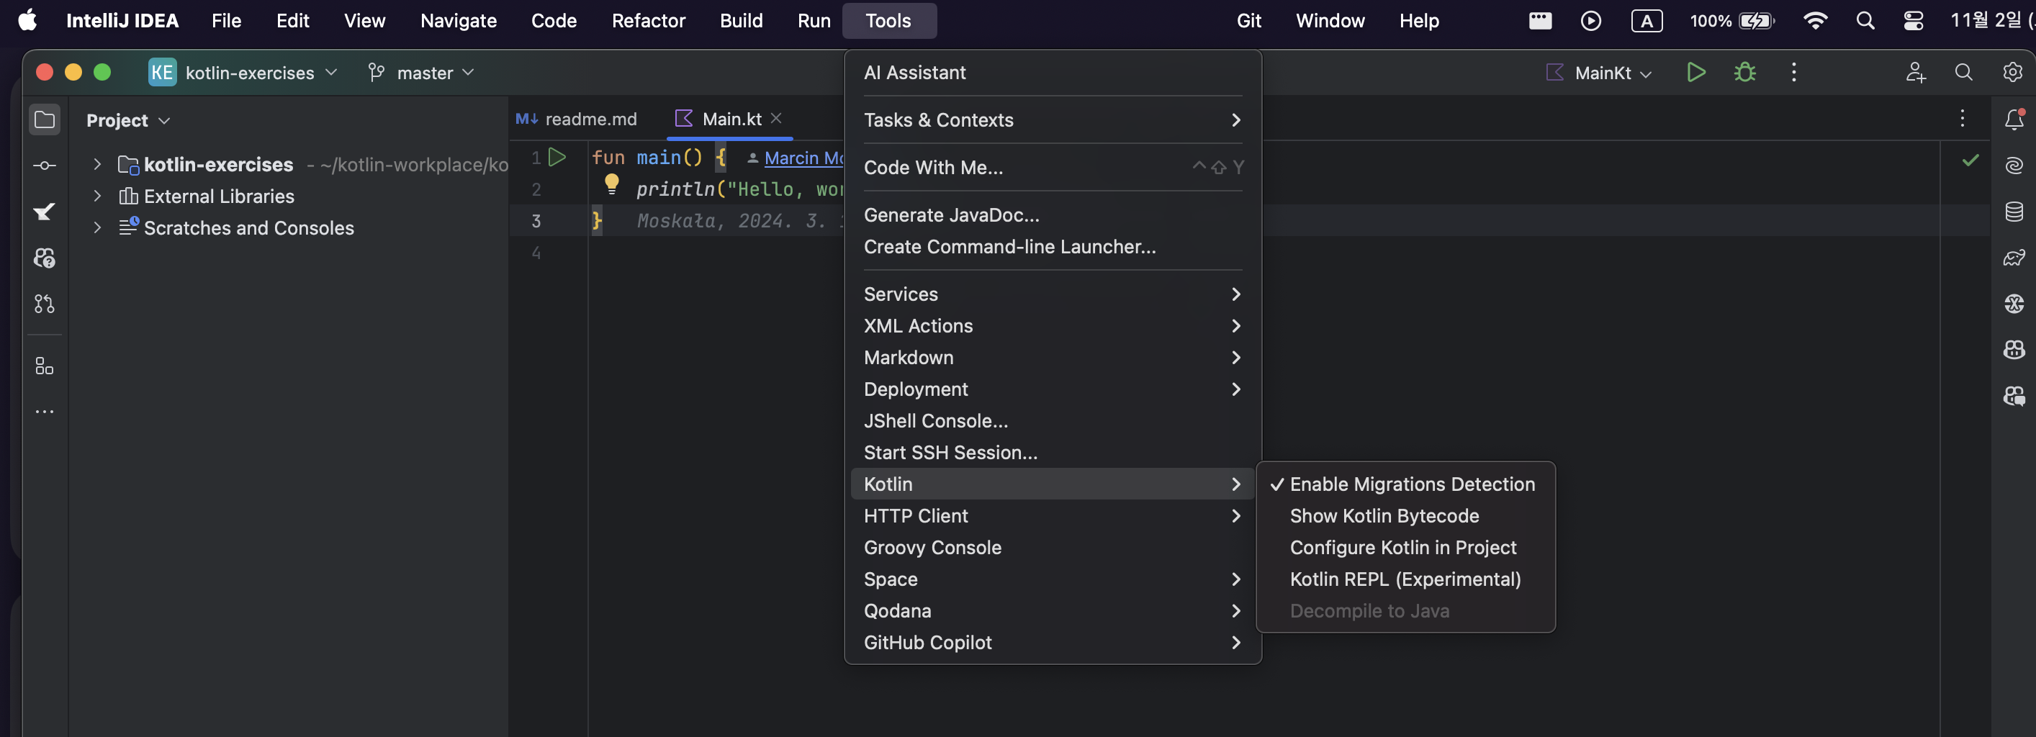The image size is (2036, 737).
Task: Expand Scratches and Consoles tree node
Action: pyautogui.click(x=96, y=227)
